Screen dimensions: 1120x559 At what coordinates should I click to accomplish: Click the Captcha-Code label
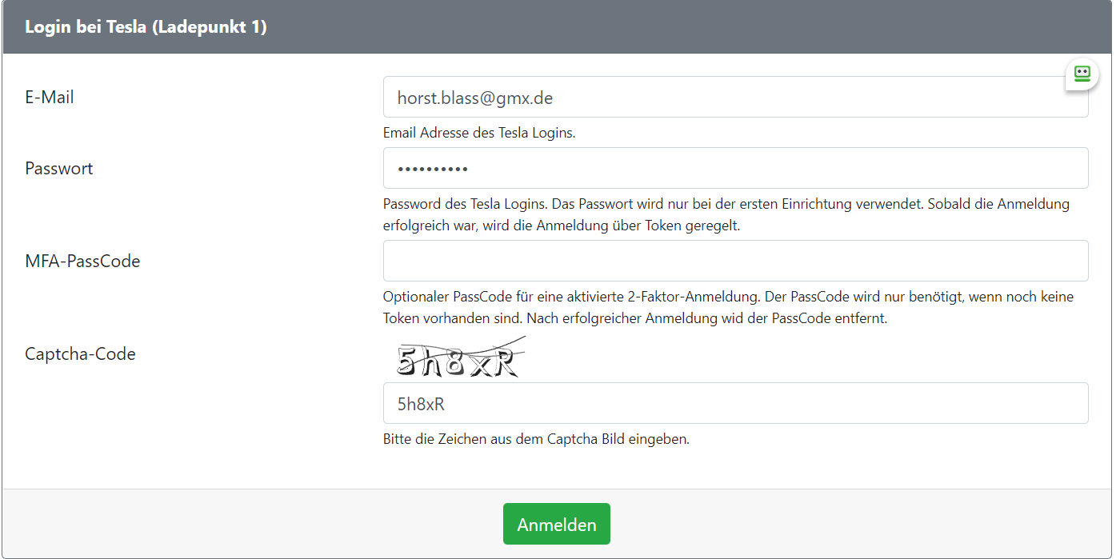click(80, 354)
